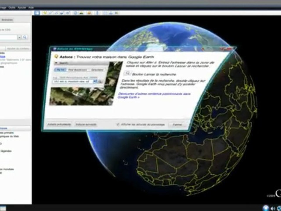Click the Ajouter du contenu button
The image size is (281, 211).
tap(18, 49)
